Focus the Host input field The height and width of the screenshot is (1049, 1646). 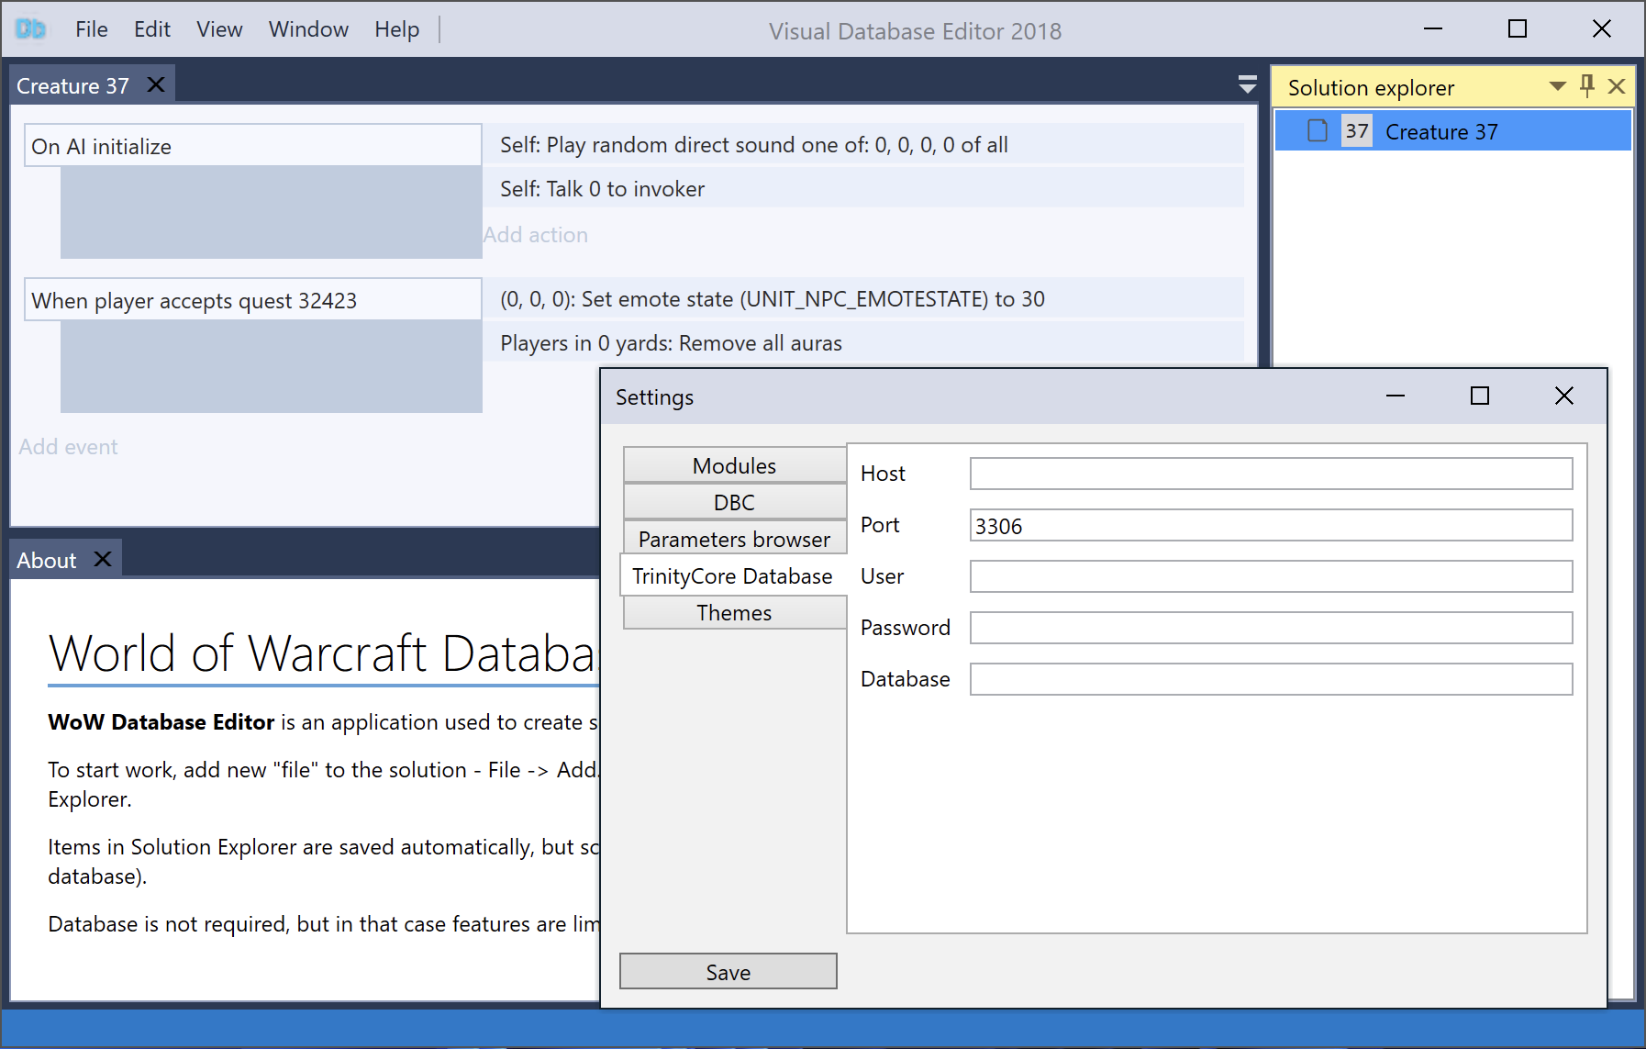1270,473
